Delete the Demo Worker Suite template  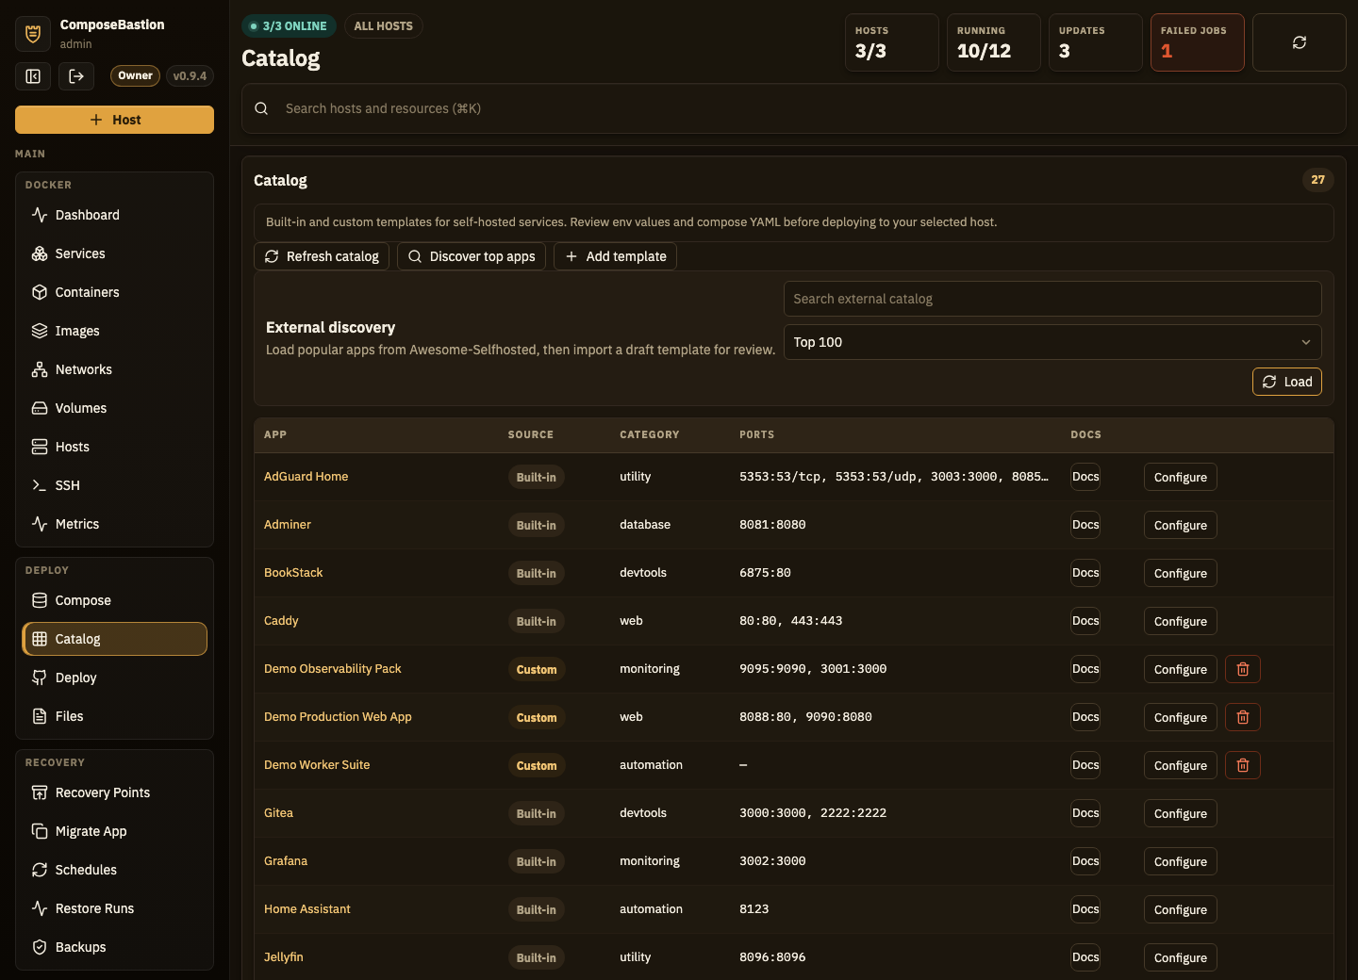(1242, 765)
